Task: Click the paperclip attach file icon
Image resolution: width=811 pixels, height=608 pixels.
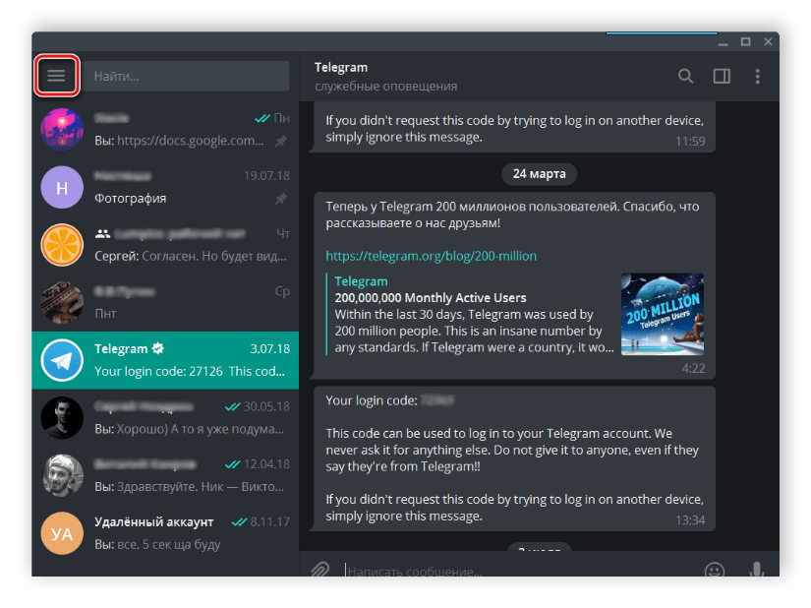Action: point(319,570)
